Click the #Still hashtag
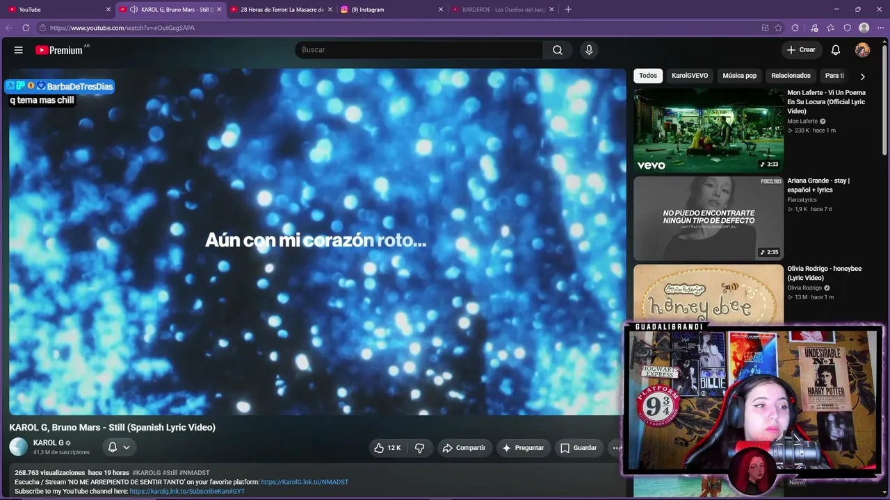This screenshot has height=500, width=890. tap(170, 473)
